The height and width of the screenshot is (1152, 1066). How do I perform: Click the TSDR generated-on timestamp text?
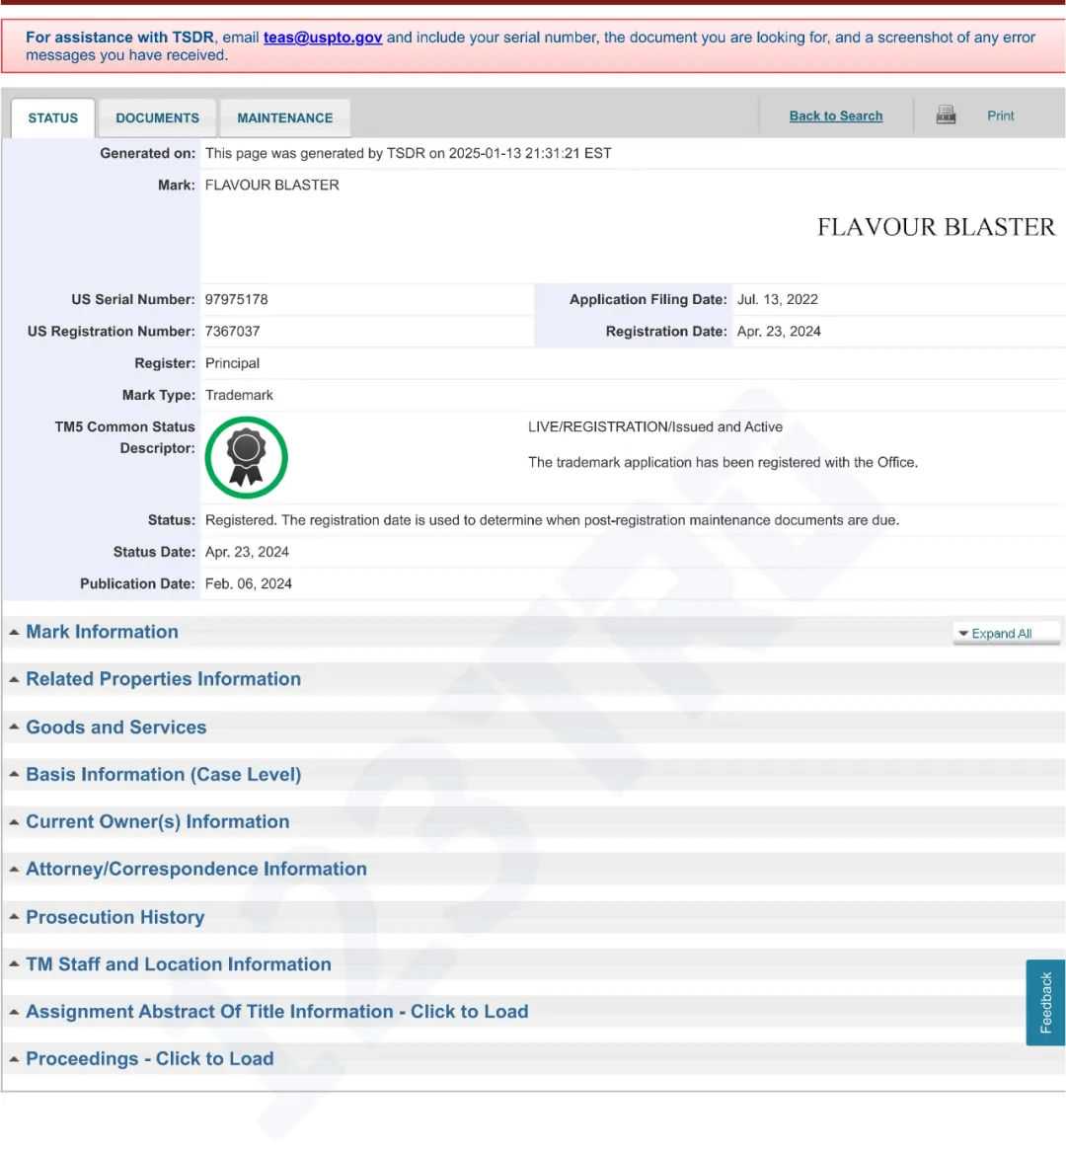click(408, 154)
